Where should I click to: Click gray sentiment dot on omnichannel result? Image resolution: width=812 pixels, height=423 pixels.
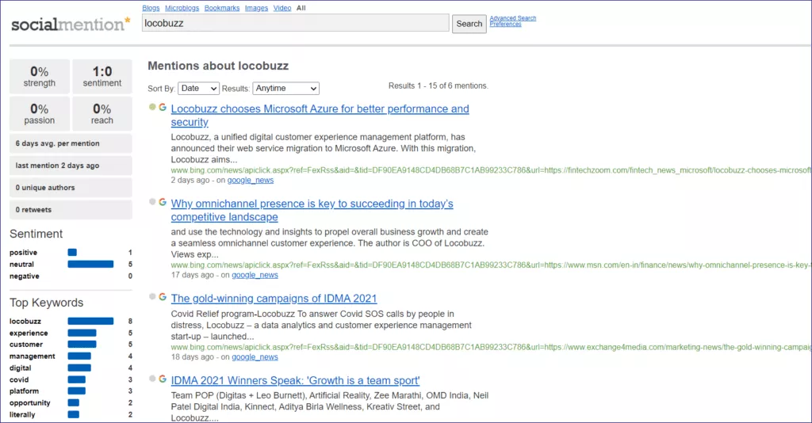pyautogui.click(x=152, y=202)
